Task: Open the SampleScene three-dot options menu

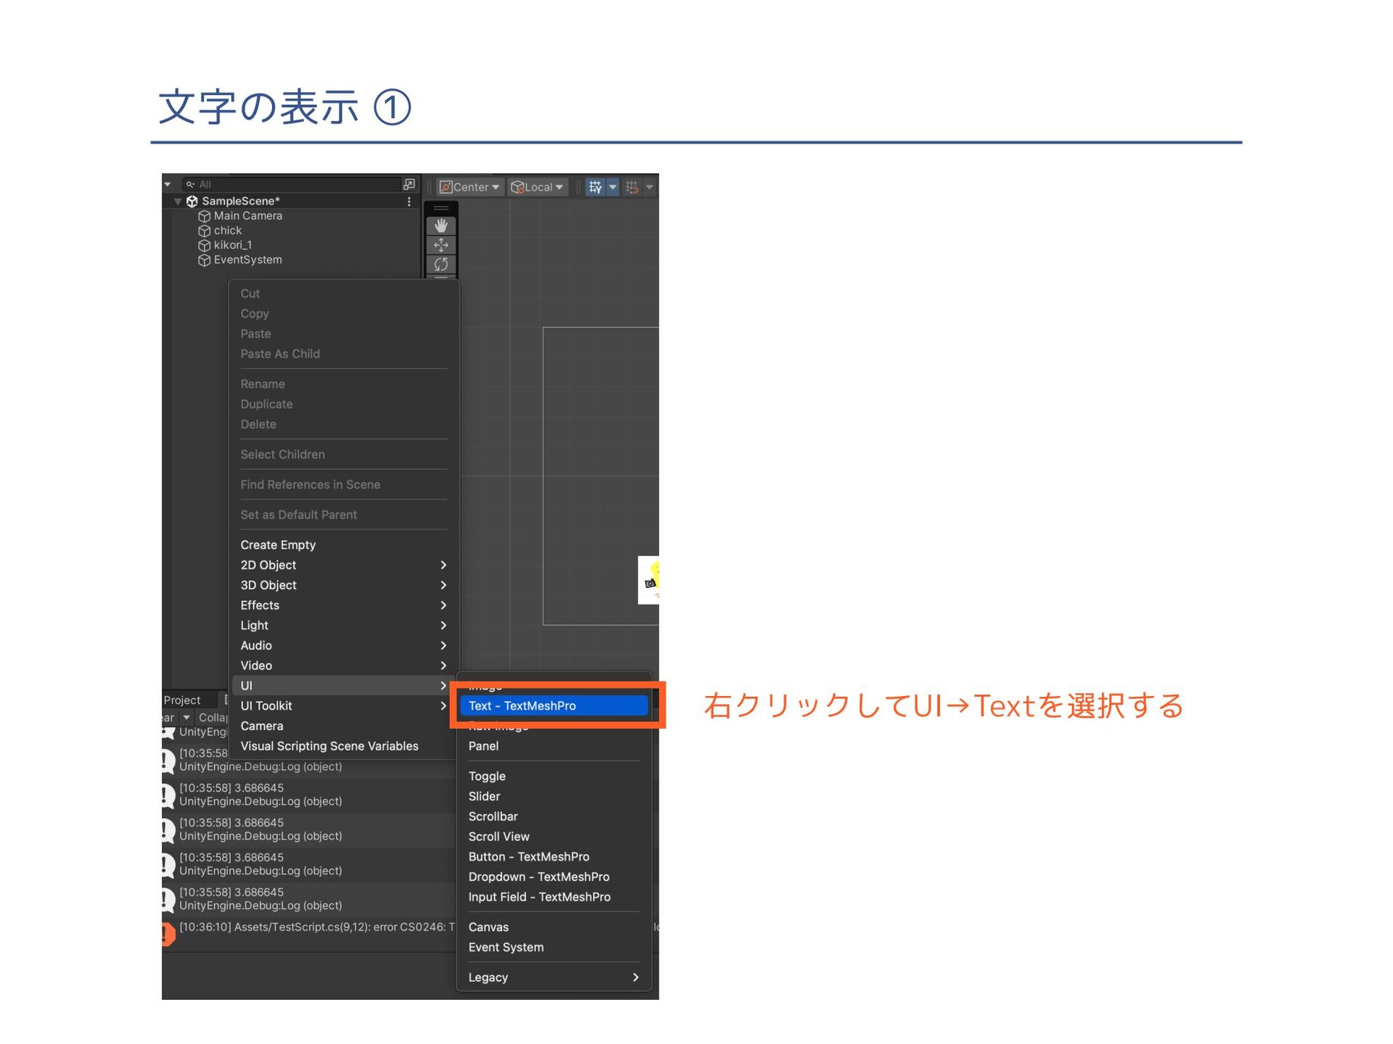Action: tap(409, 202)
